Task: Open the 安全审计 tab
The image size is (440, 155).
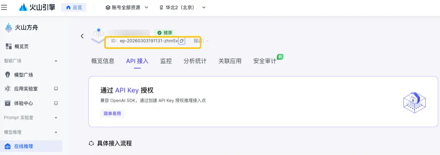Action: click(265, 61)
